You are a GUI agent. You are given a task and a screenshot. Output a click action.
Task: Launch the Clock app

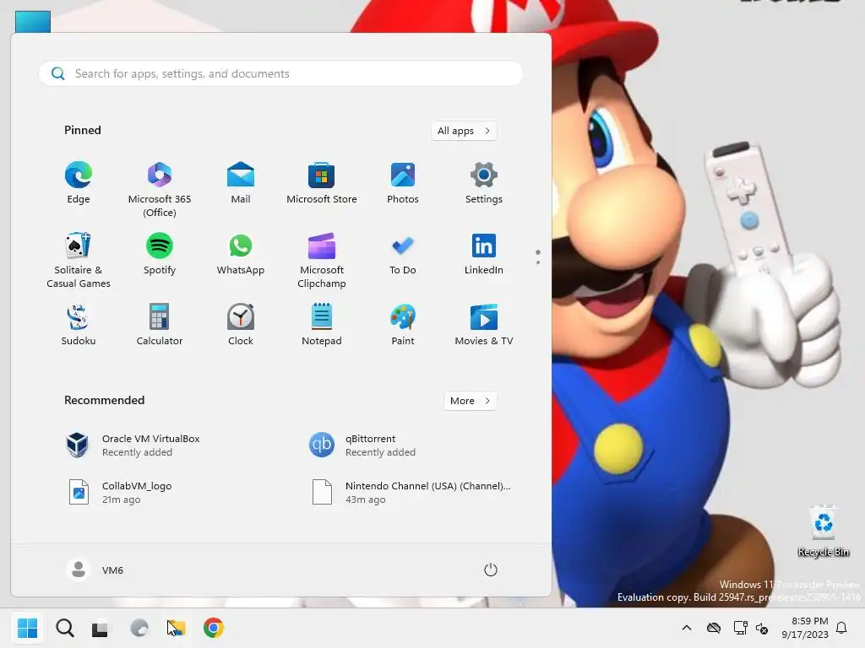[x=241, y=325]
